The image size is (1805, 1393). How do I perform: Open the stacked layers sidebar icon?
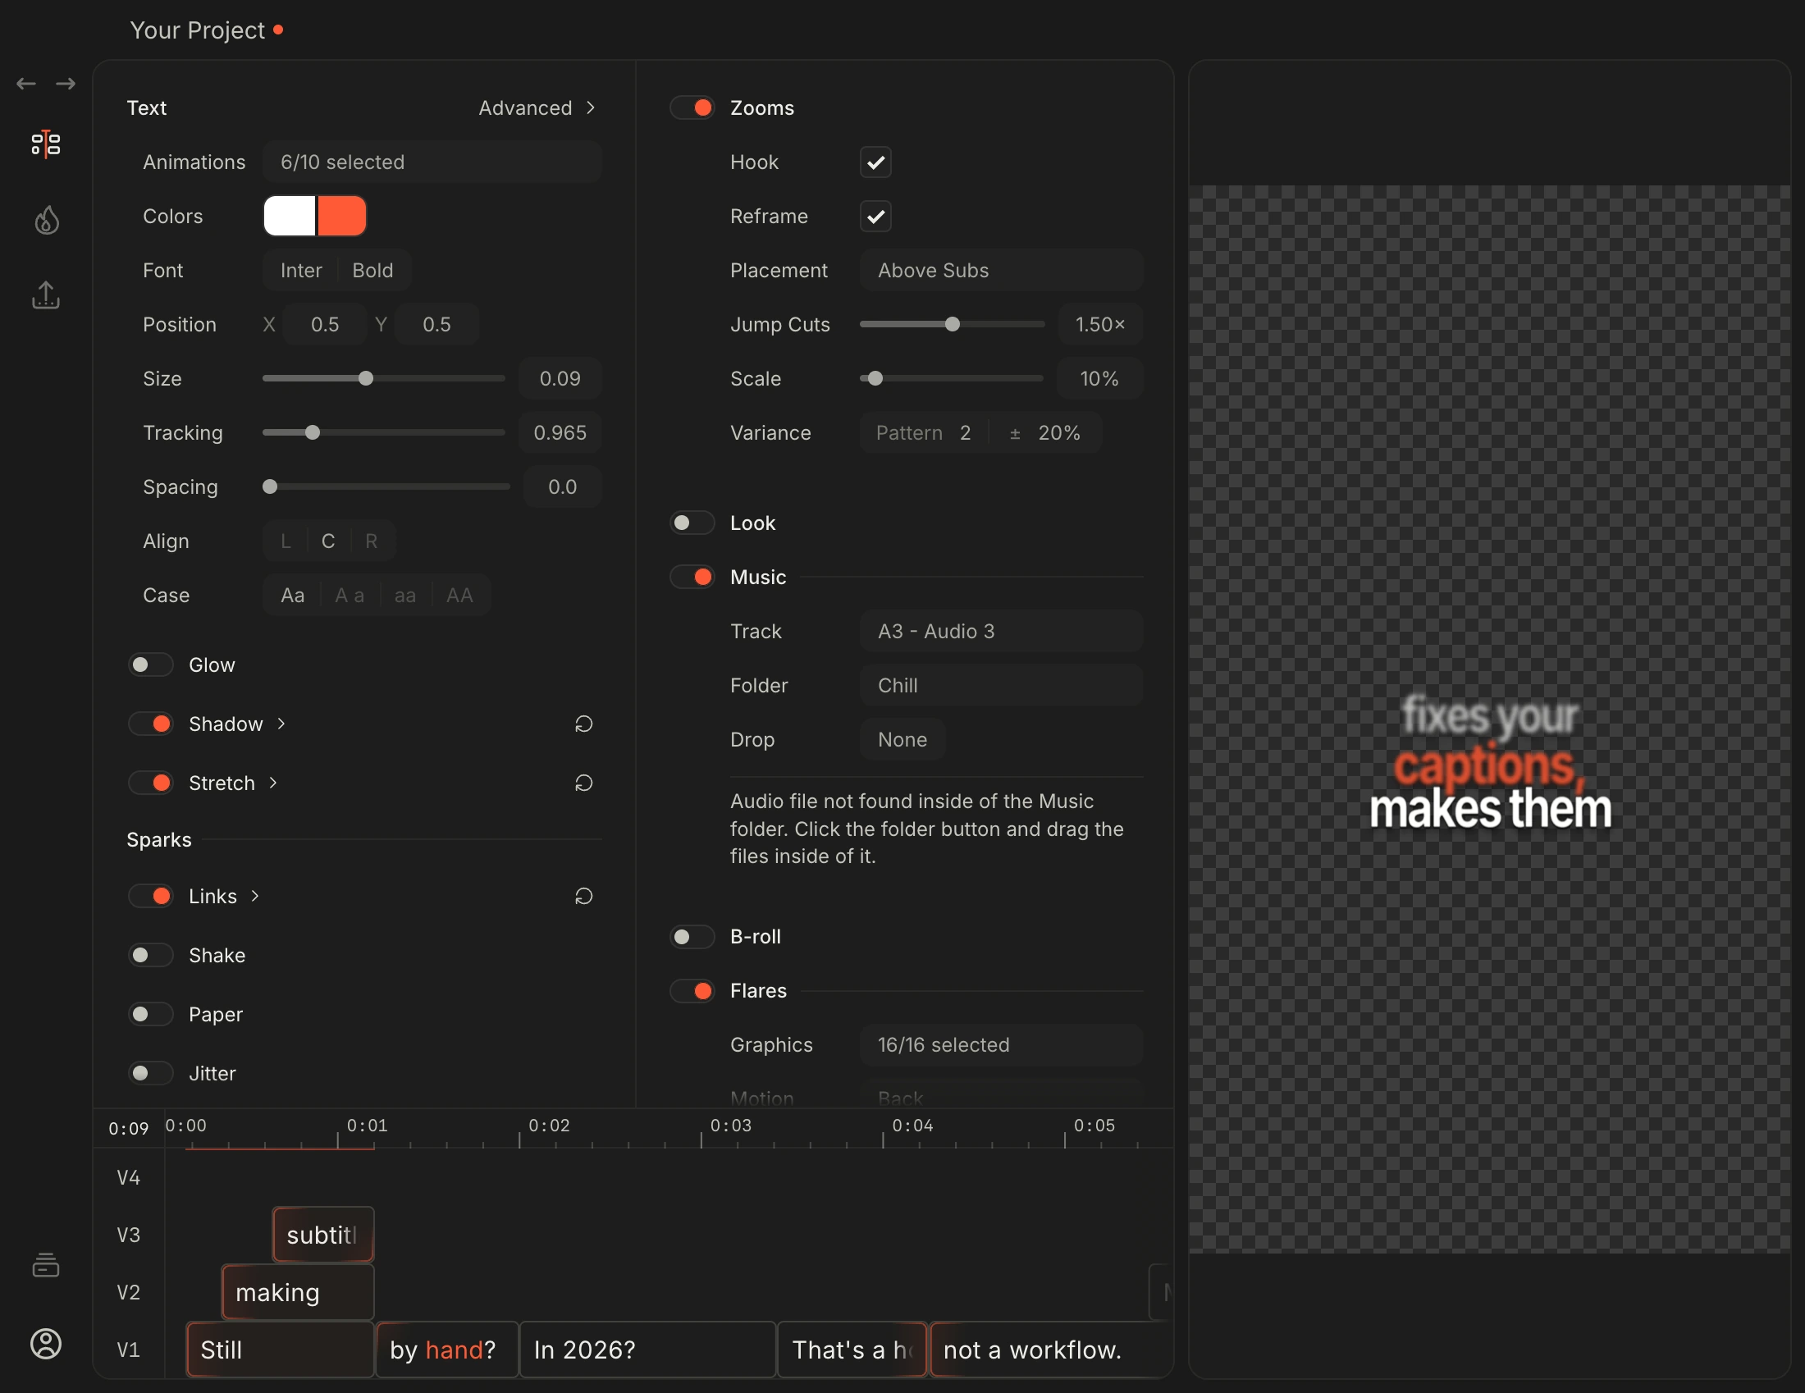(x=46, y=1264)
